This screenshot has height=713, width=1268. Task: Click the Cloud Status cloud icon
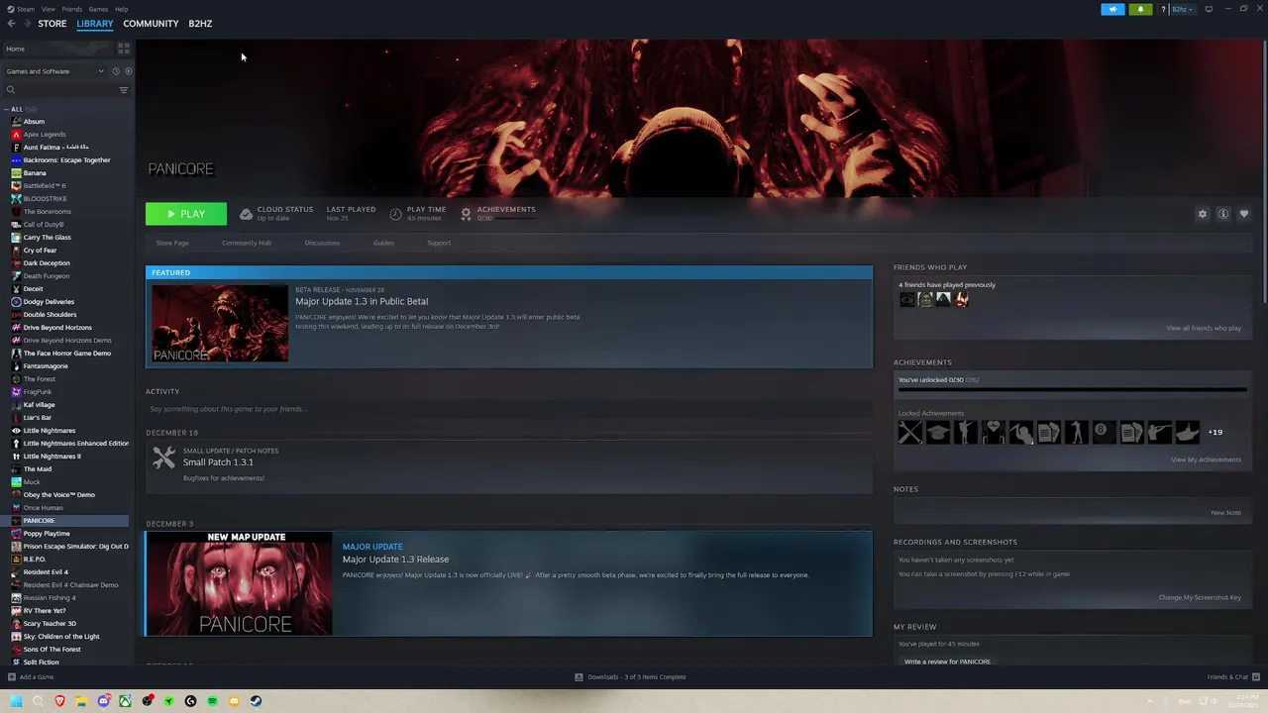click(246, 214)
